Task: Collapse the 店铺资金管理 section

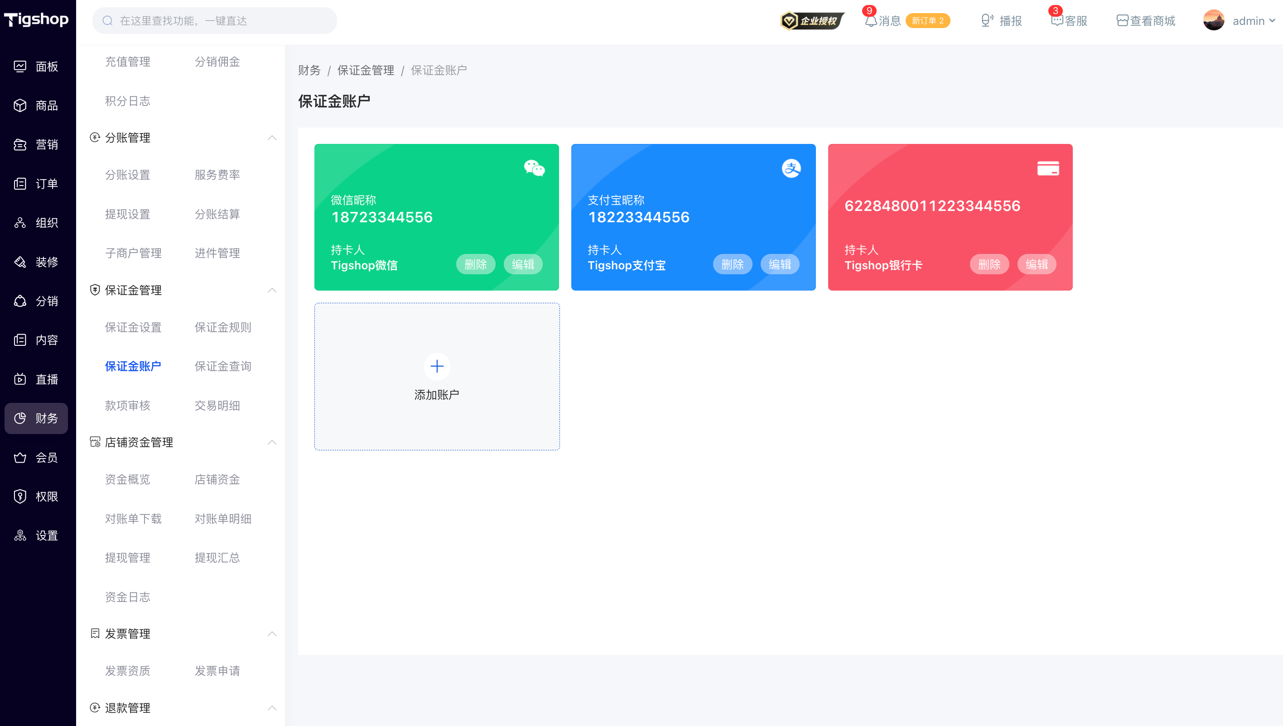Action: (272, 442)
